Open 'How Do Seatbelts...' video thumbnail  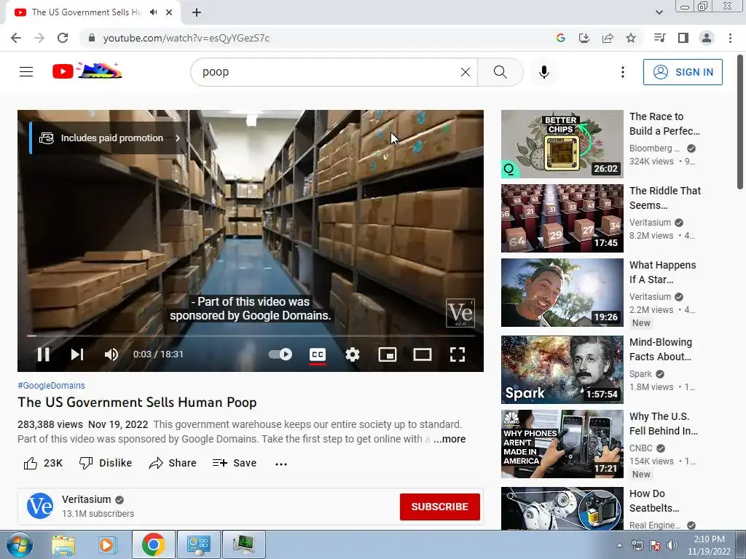click(562, 508)
